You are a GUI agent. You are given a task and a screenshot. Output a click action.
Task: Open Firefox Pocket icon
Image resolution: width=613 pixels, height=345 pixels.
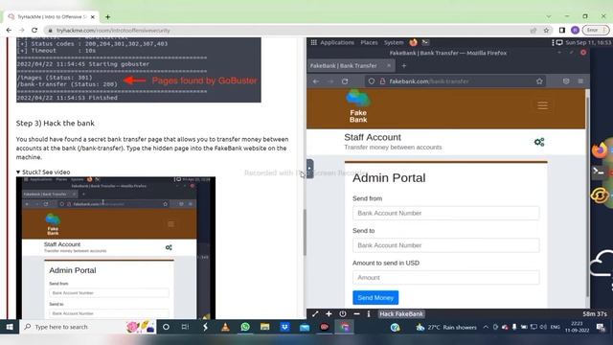[x=566, y=80]
